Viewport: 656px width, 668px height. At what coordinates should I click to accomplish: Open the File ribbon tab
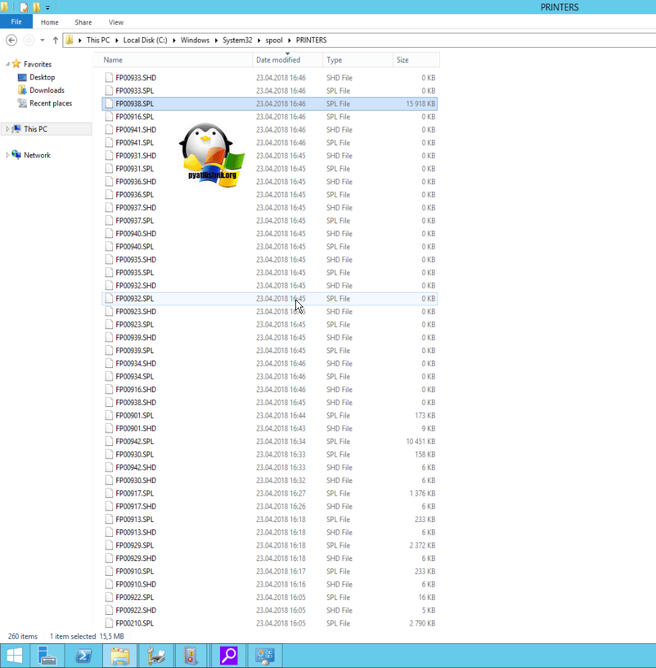[16, 22]
